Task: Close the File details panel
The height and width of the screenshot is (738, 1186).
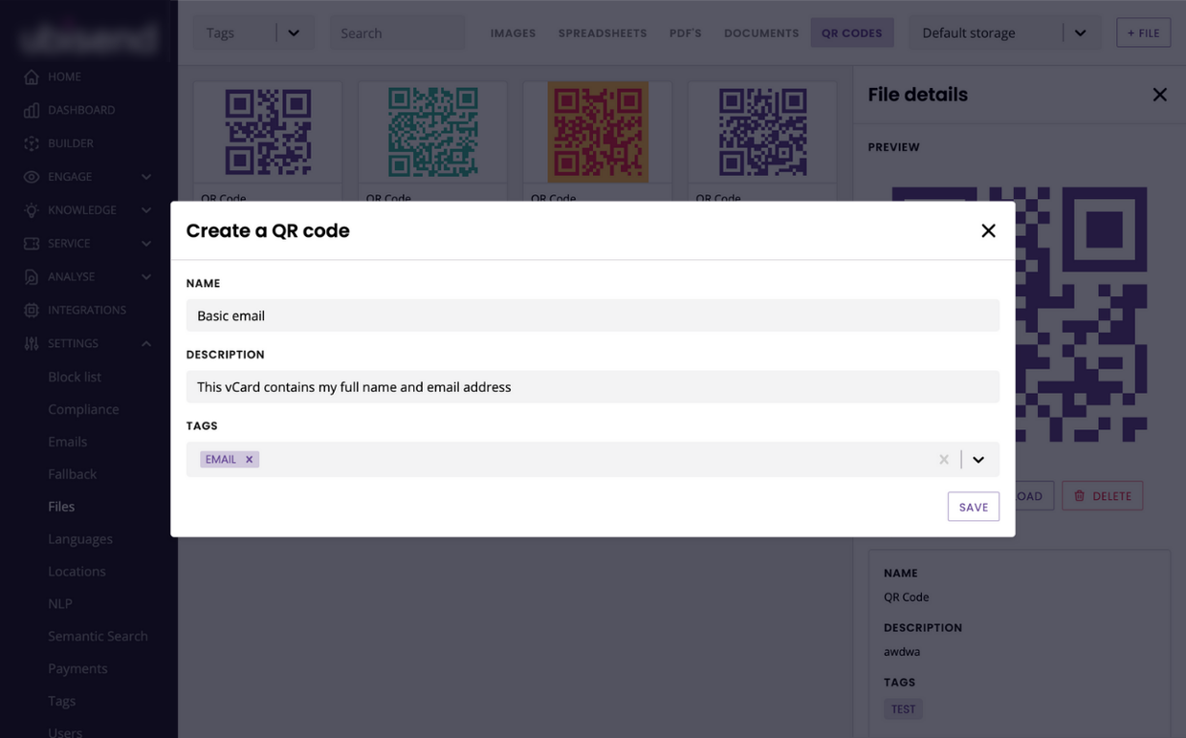Action: coord(1159,95)
